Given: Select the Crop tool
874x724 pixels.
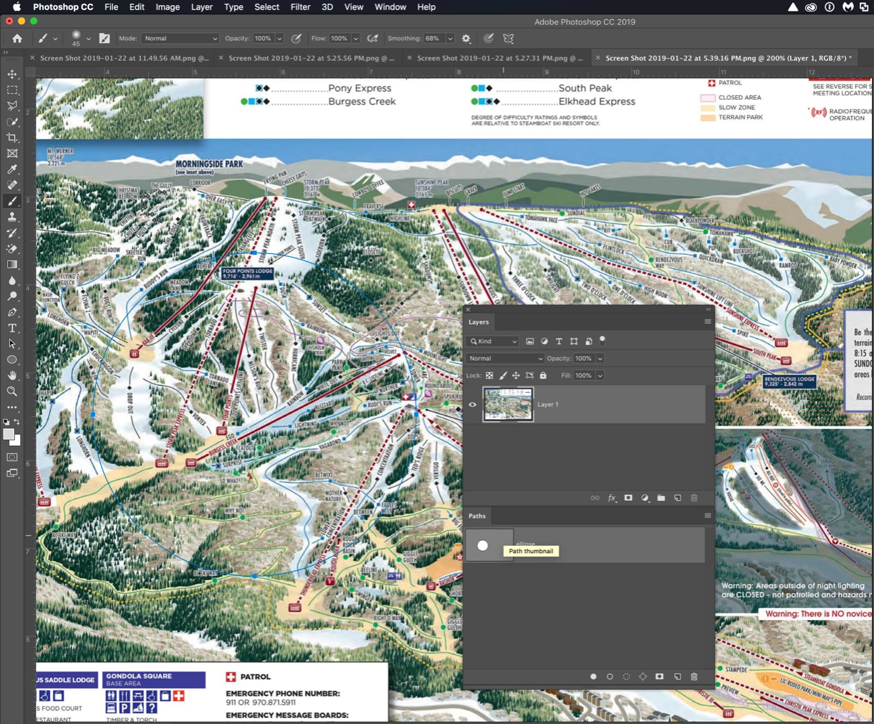Looking at the screenshot, I should [12, 137].
